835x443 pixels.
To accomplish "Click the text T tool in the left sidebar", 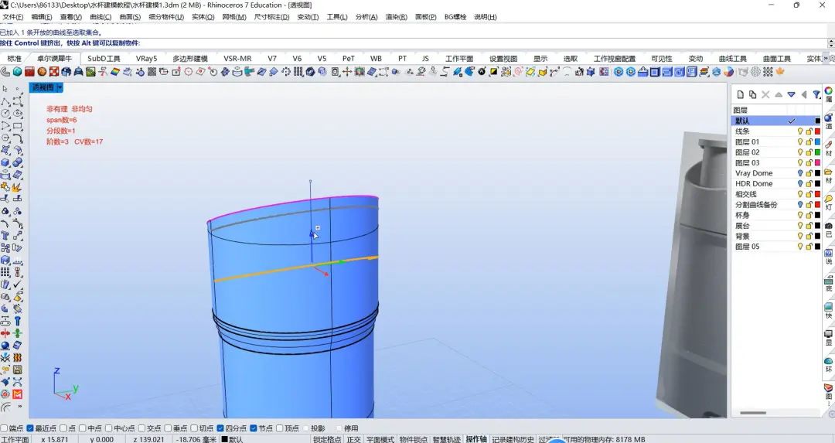I will (5, 236).
